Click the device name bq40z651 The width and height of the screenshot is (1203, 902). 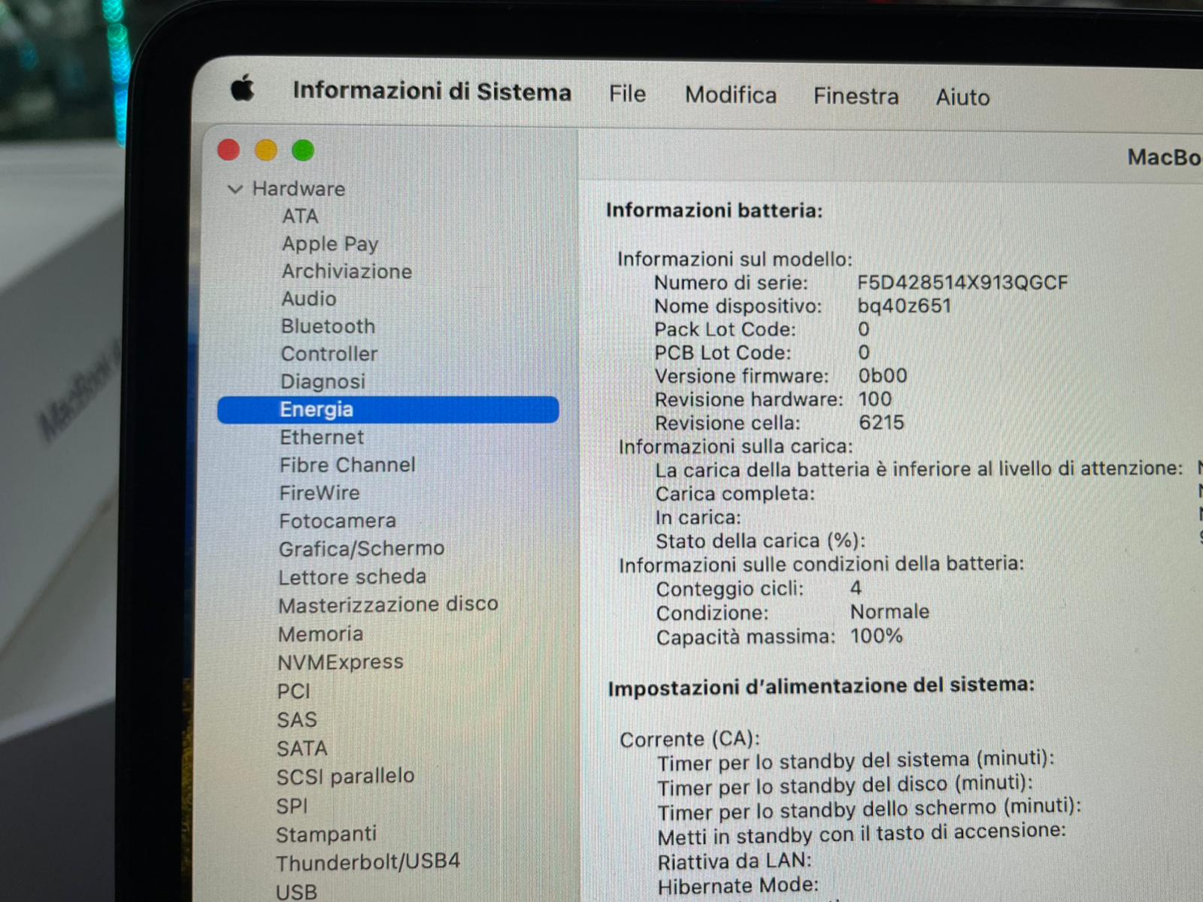[905, 306]
